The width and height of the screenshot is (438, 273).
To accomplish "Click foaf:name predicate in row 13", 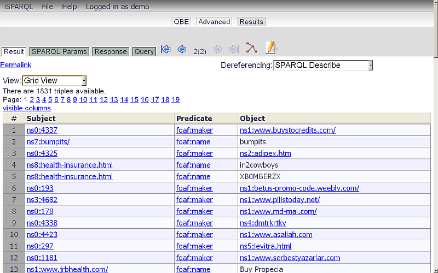I will pyautogui.click(x=193, y=269).
